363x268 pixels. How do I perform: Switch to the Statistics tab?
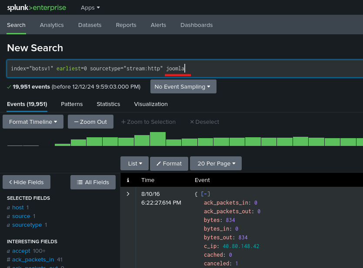(x=108, y=104)
